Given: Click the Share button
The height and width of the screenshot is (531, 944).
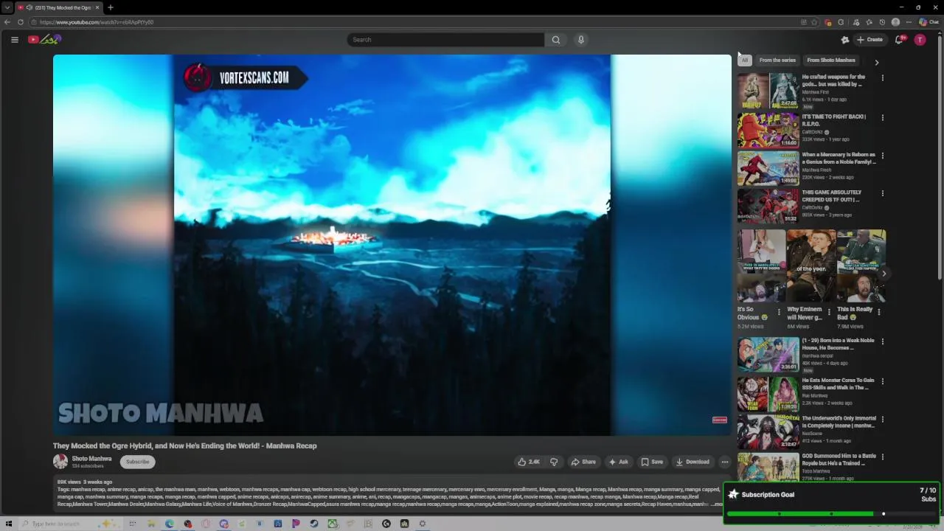Looking at the screenshot, I should coord(583,462).
